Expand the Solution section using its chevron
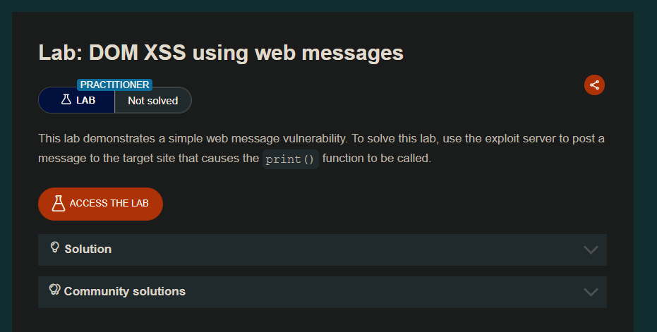Image resolution: width=657 pixels, height=332 pixels. click(x=591, y=250)
